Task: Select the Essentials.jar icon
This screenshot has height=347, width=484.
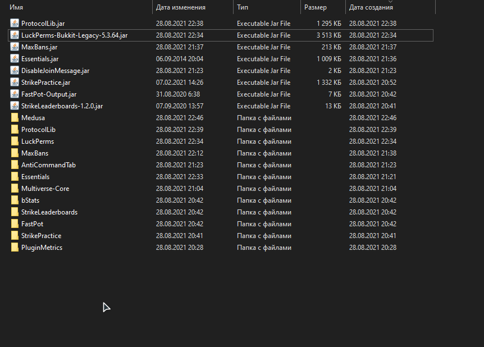Action: [x=15, y=59]
